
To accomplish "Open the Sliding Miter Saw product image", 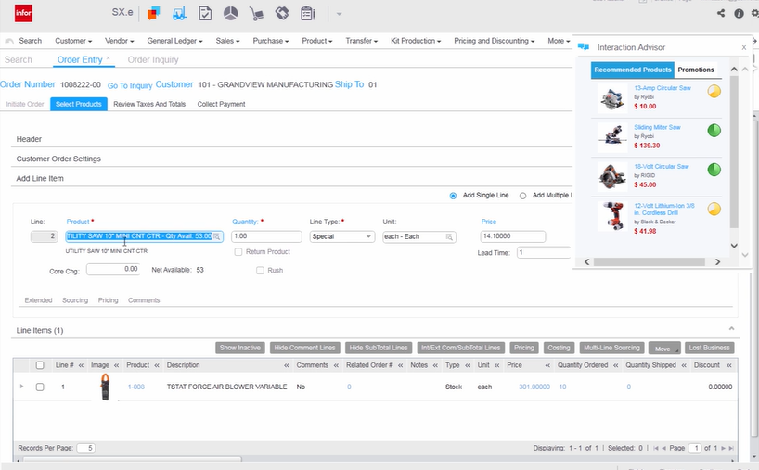I will click(x=612, y=137).
